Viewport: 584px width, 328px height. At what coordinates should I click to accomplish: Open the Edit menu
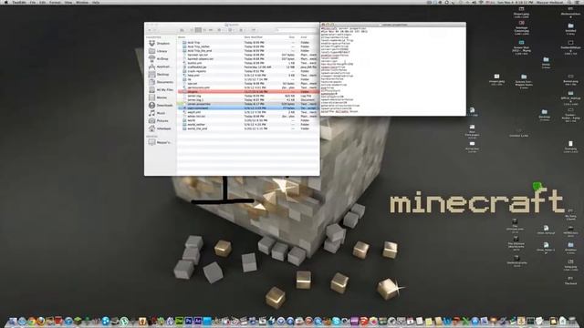(43, 2)
